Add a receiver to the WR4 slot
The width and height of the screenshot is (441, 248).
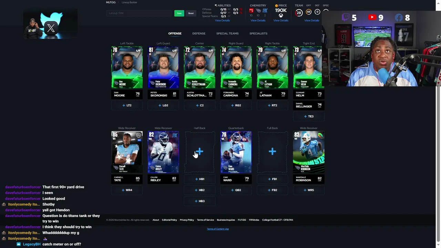[x=127, y=190]
